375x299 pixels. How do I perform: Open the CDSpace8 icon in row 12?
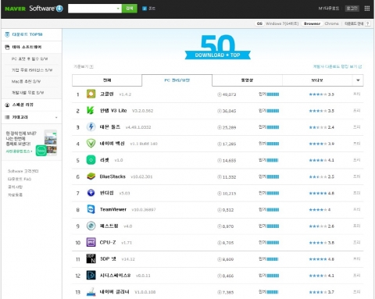tap(91, 276)
